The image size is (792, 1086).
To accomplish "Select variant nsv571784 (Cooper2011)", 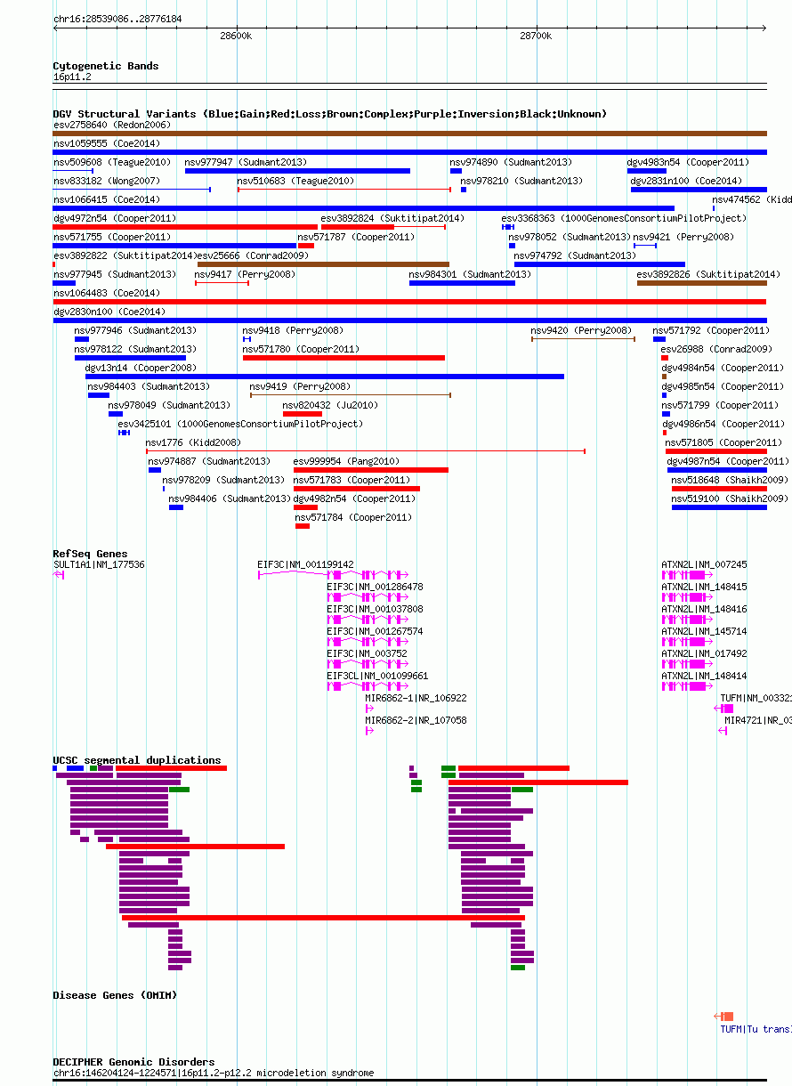I will click(x=353, y=517).
